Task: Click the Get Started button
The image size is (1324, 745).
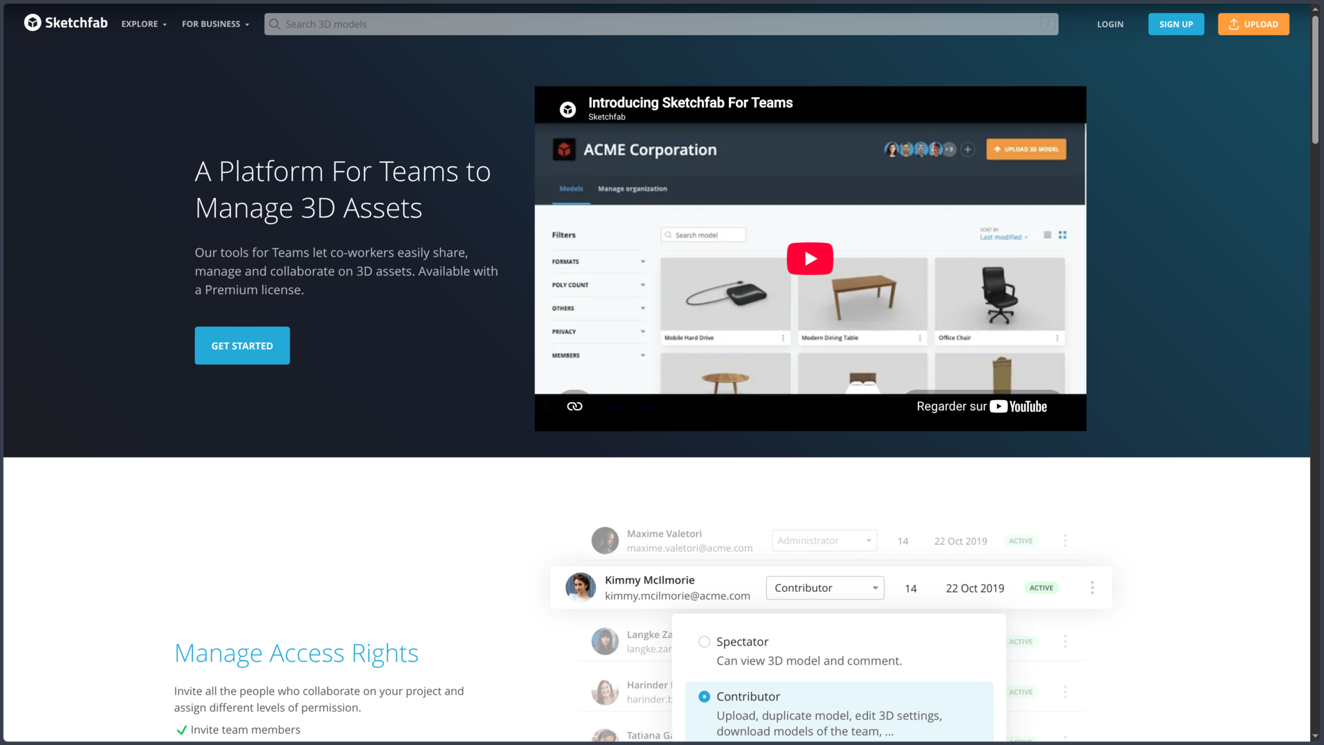Action: point(242,346)
